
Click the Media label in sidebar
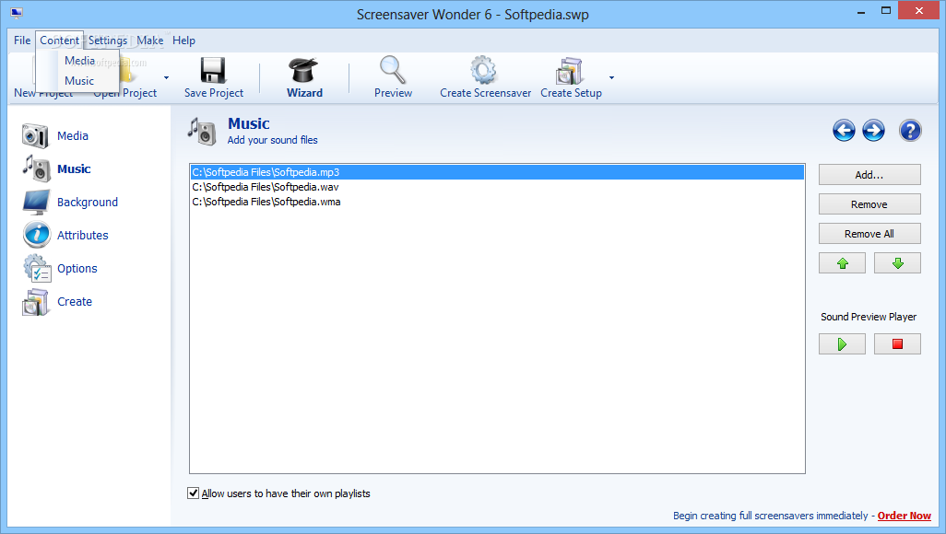pyautogui.click(x=73, y=135)
